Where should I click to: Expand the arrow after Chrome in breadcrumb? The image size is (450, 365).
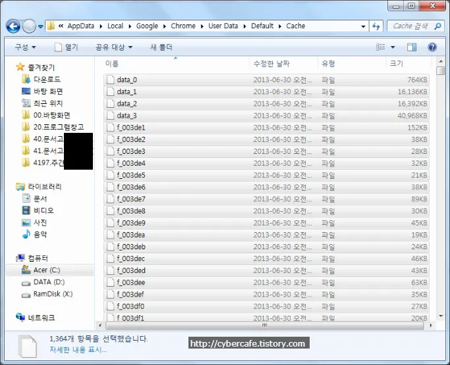pos(202,26)
